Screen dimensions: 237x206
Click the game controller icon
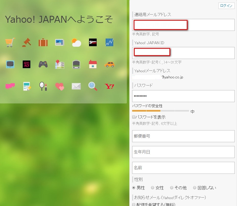pos(43,64)
